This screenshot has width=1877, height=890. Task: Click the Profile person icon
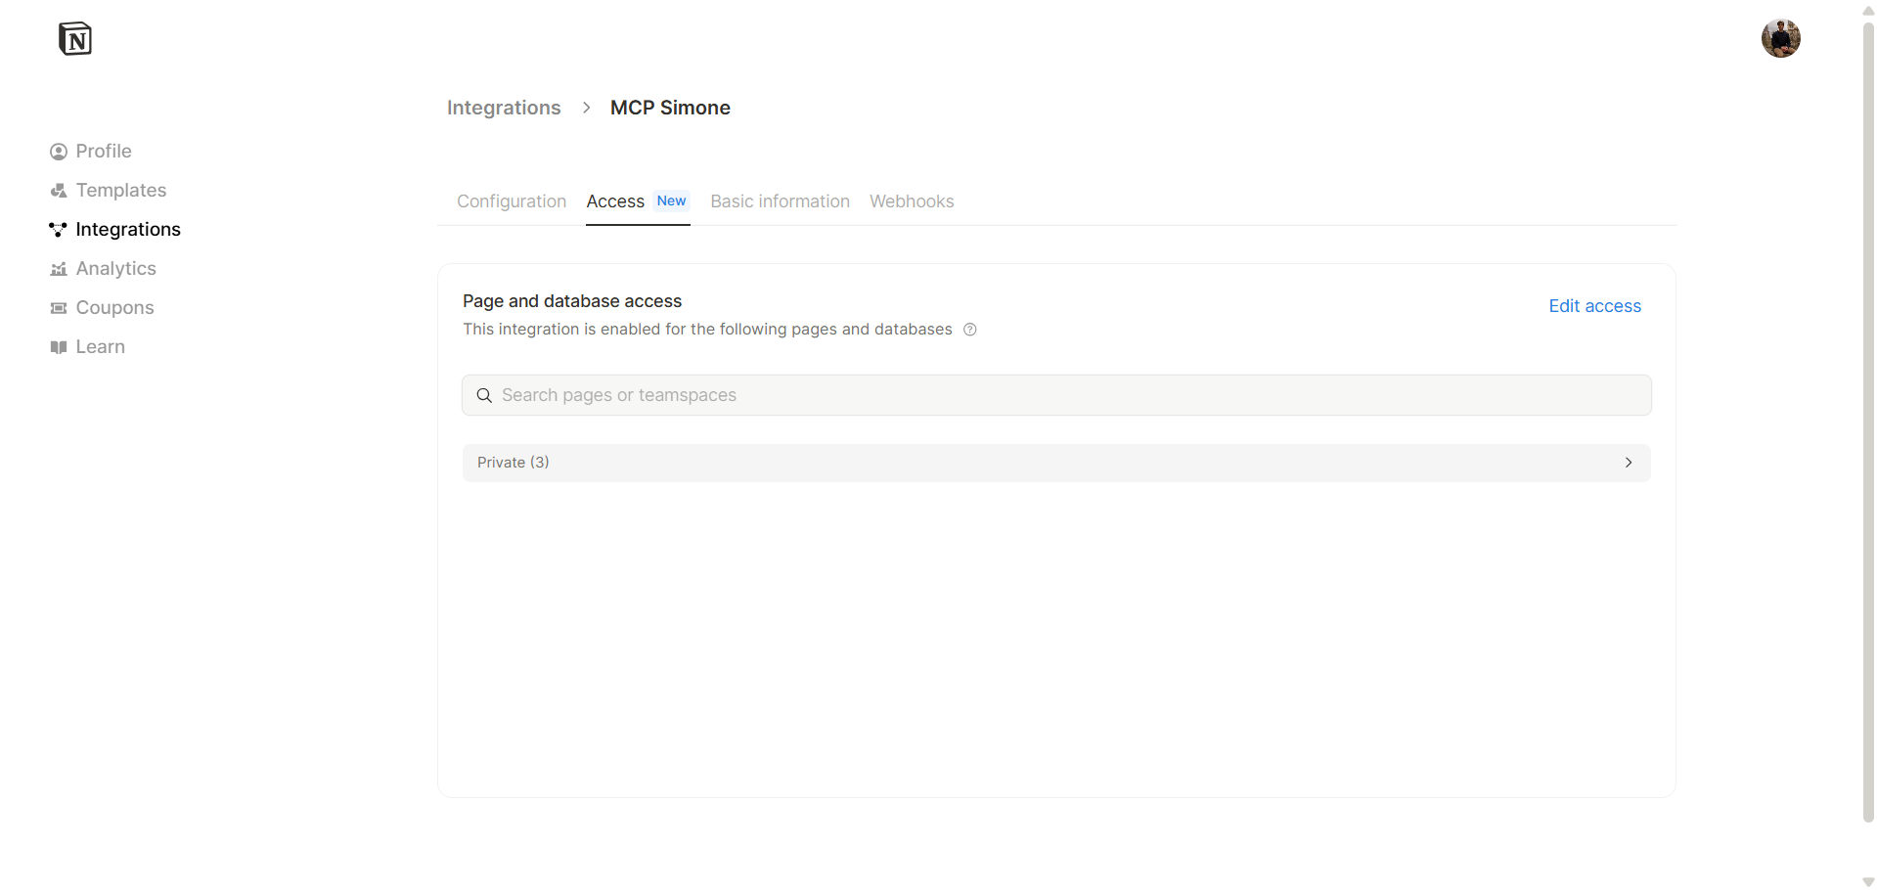(59, 152)
